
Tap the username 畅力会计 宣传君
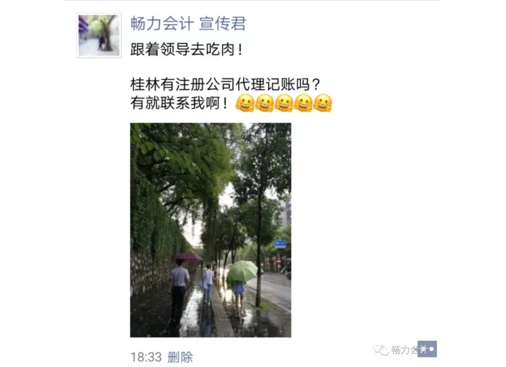click(x=188, y=24)
